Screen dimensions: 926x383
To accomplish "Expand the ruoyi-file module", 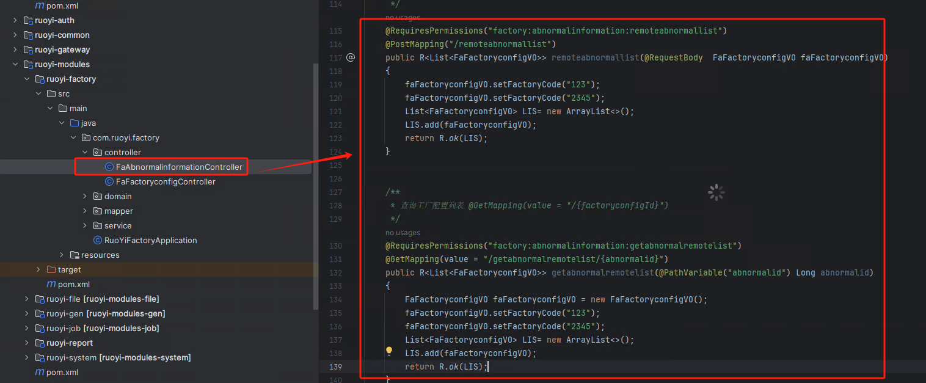I will 27,299.
